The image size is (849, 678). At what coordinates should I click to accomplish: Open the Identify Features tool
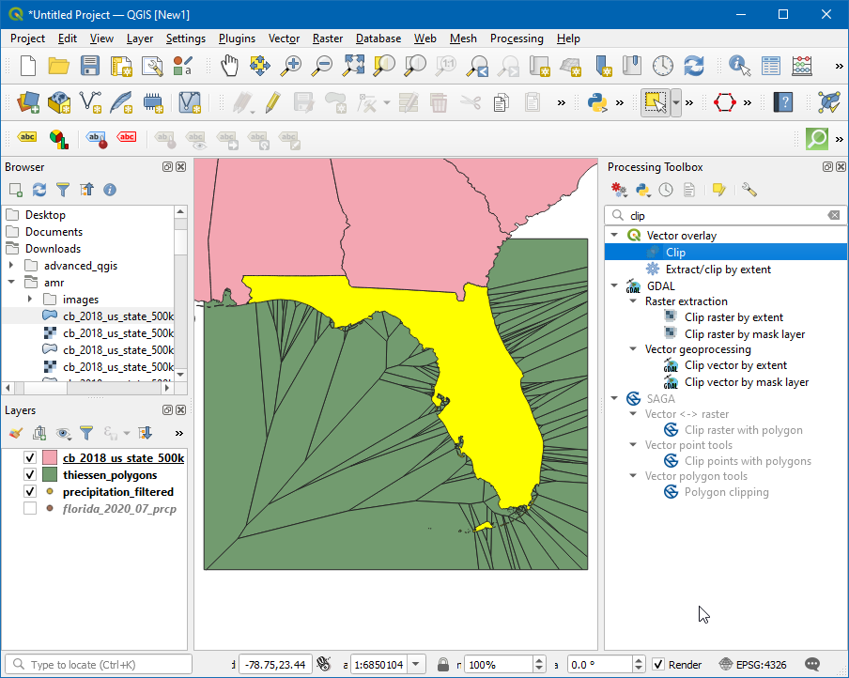pos(740,66)
